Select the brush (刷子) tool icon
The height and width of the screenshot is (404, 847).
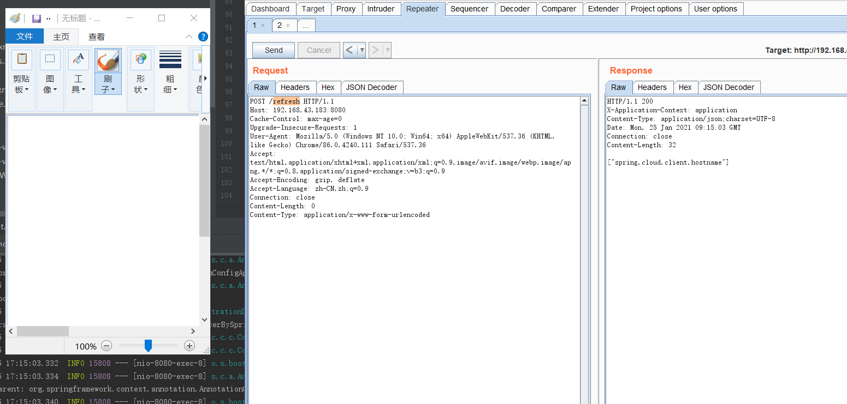coord(108,61)
